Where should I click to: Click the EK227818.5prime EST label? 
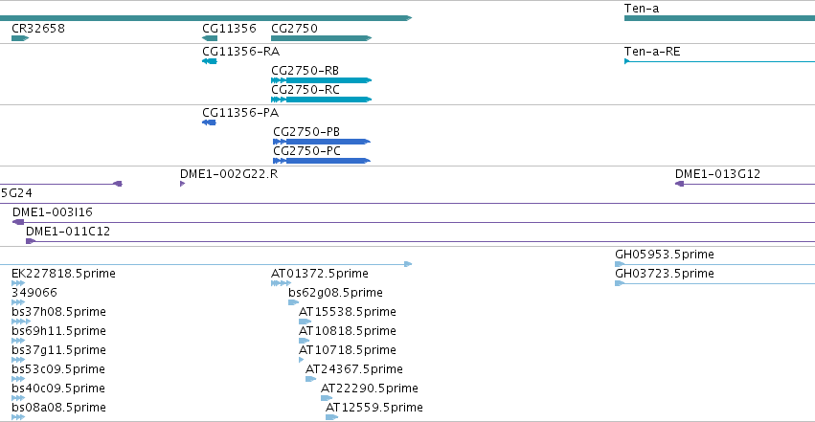pos(63,274)
